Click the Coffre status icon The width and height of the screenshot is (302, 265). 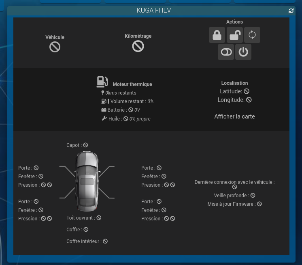click(86, 229)
